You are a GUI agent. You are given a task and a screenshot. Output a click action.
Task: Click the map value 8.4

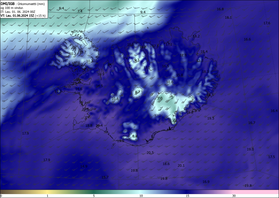[x=61, y=8]
